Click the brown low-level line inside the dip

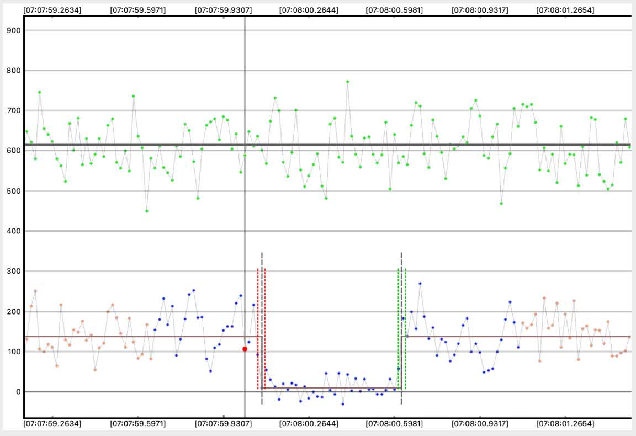(331, 388)
